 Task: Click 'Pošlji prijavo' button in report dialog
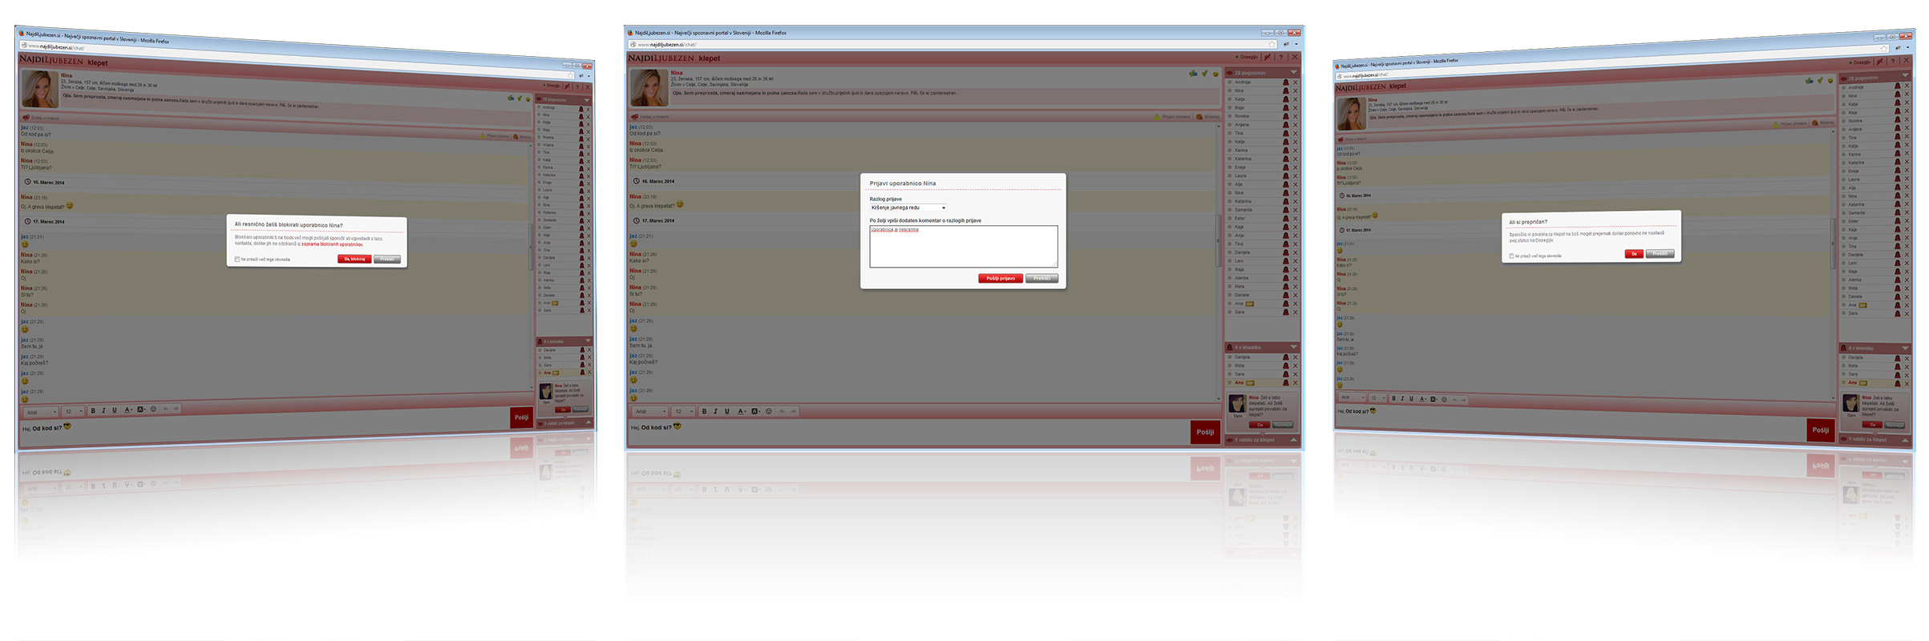1000,279
